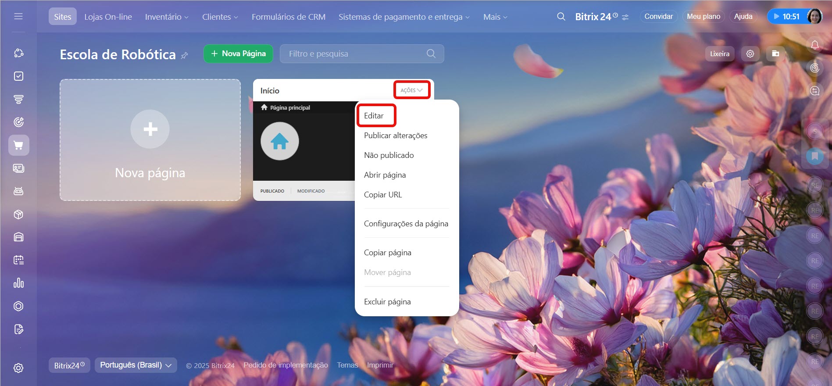
Task: Open the Português (Brasil) language selector
Action: click(136, 365)
